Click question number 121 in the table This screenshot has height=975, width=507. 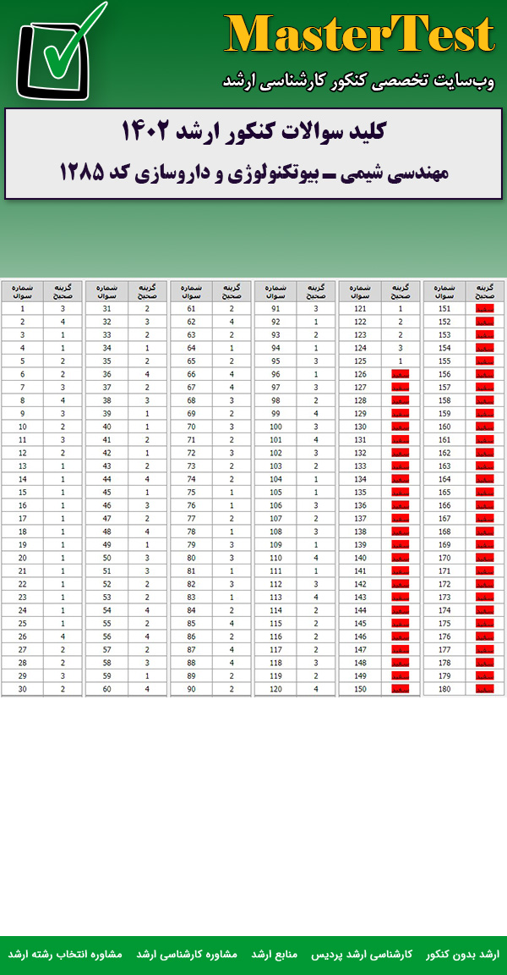pos(361,309)
